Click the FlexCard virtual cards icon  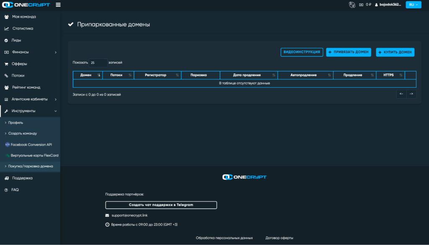[8, 156]
